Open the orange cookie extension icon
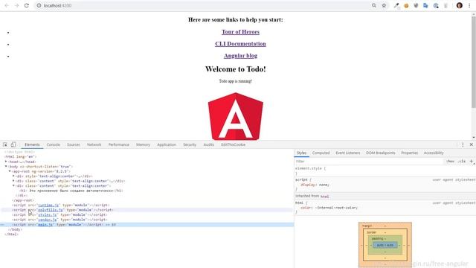This screenshot has height=268, width=476. pos(406,5)
